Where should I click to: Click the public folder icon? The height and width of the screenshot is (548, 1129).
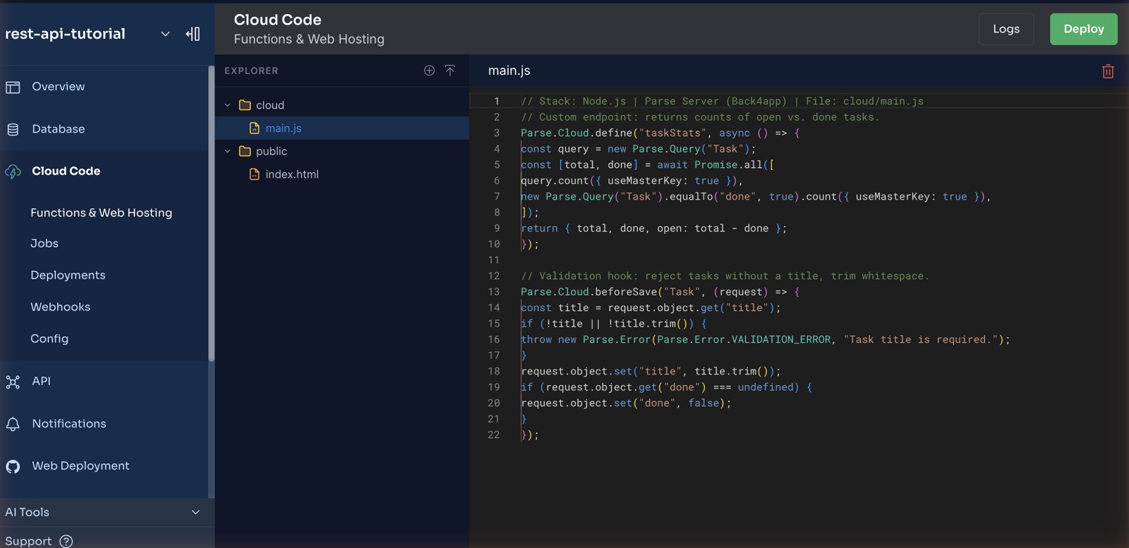click(x=245, y=152)
